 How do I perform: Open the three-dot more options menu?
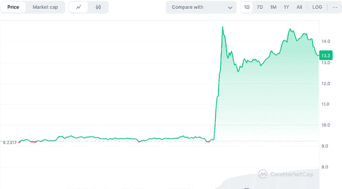pos(335,7)
